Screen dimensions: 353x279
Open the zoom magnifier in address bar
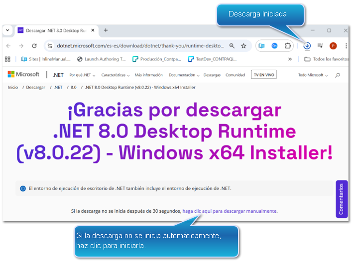(x=232, y=46)
